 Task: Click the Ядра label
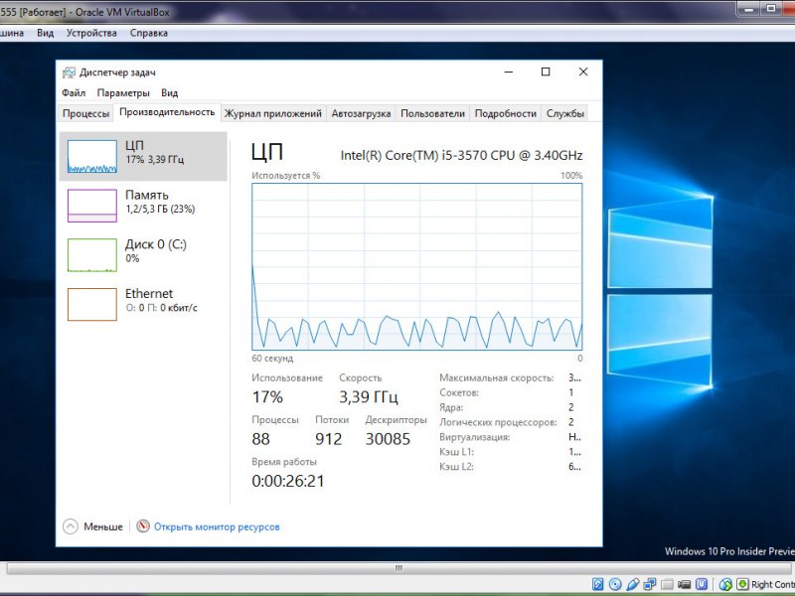[x=451, y=407]
